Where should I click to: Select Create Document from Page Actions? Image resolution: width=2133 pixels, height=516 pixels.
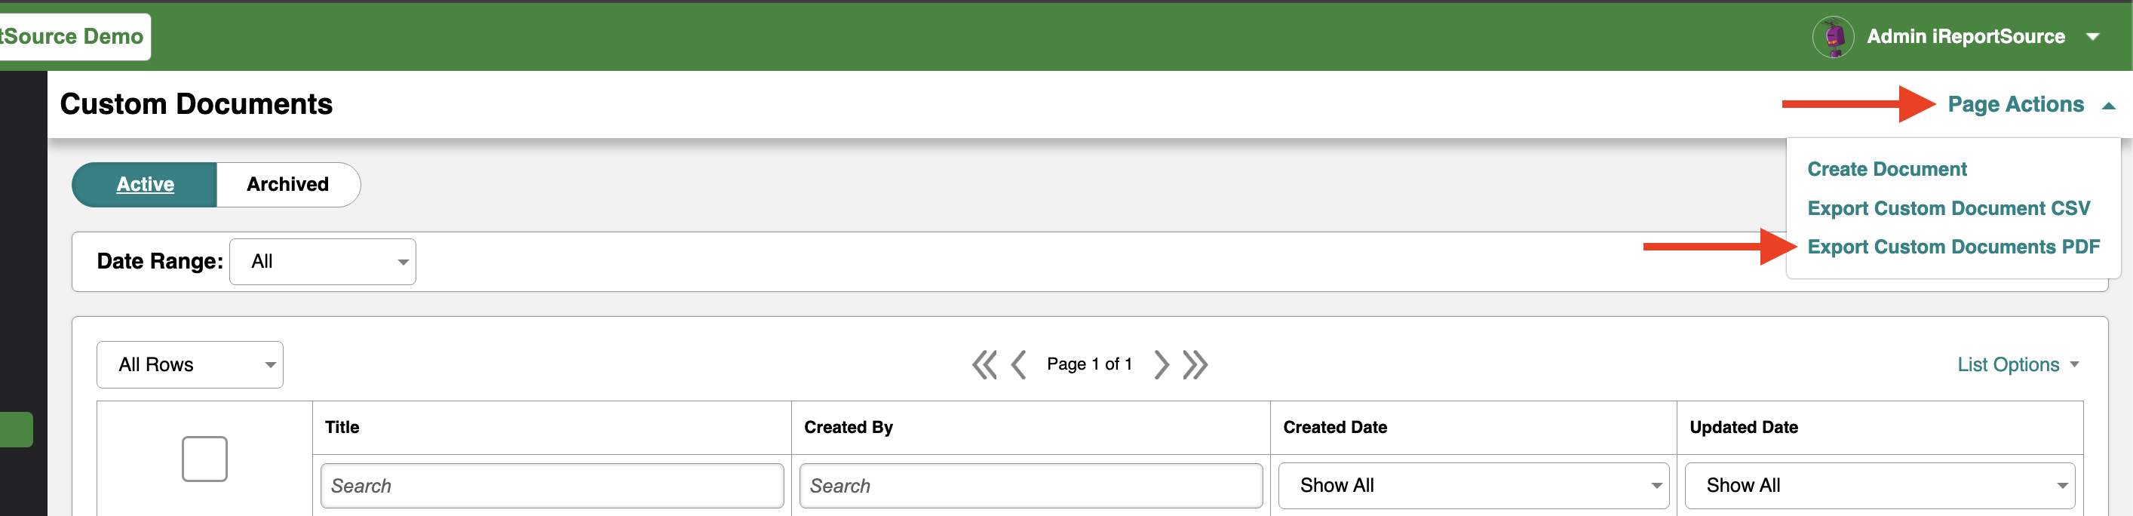(1886, 169)
